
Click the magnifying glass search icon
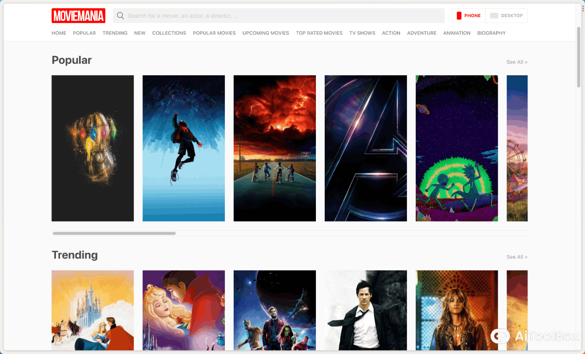point(120,16)
